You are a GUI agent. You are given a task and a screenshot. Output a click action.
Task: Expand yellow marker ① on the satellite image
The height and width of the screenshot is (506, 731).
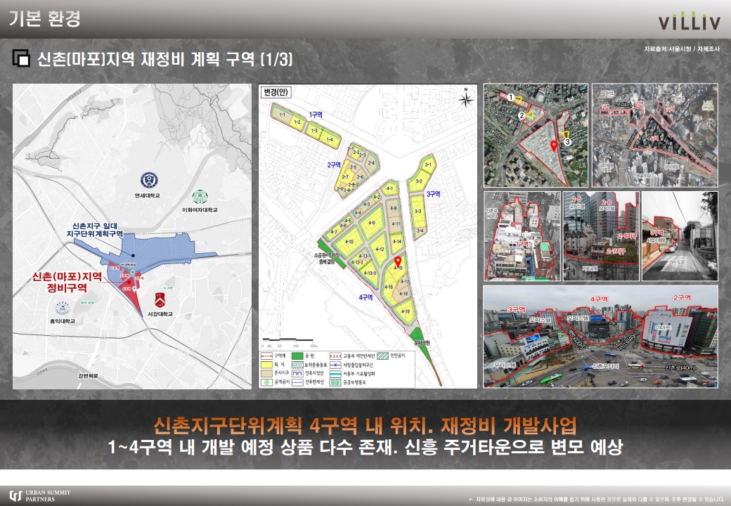[511, 97]
